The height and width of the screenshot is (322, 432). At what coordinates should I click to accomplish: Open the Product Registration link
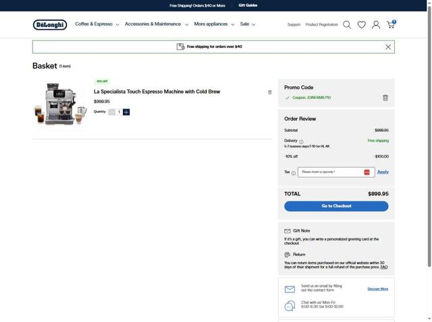tap(321, 25)
